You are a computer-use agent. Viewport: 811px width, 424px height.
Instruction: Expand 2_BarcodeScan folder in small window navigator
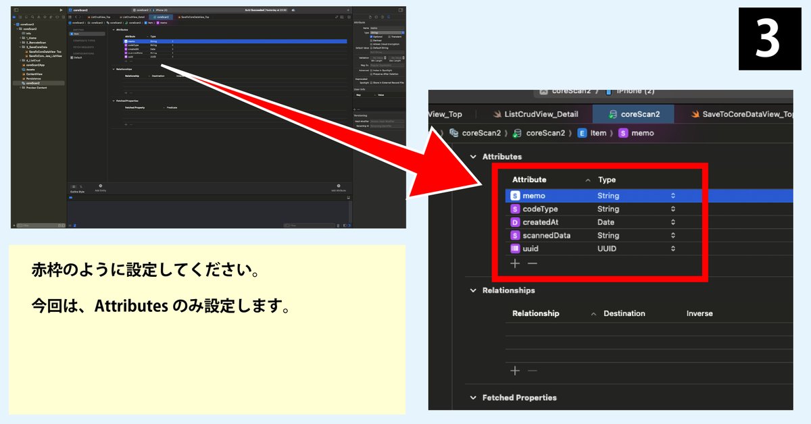(x=20, y=43)
